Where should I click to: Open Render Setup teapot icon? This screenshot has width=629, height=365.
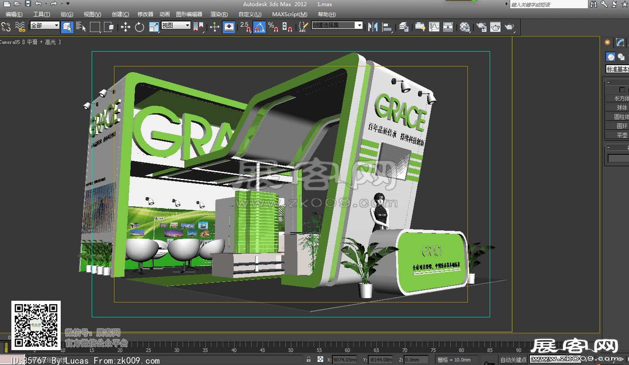pyautogui.click(x=481, y=27)
